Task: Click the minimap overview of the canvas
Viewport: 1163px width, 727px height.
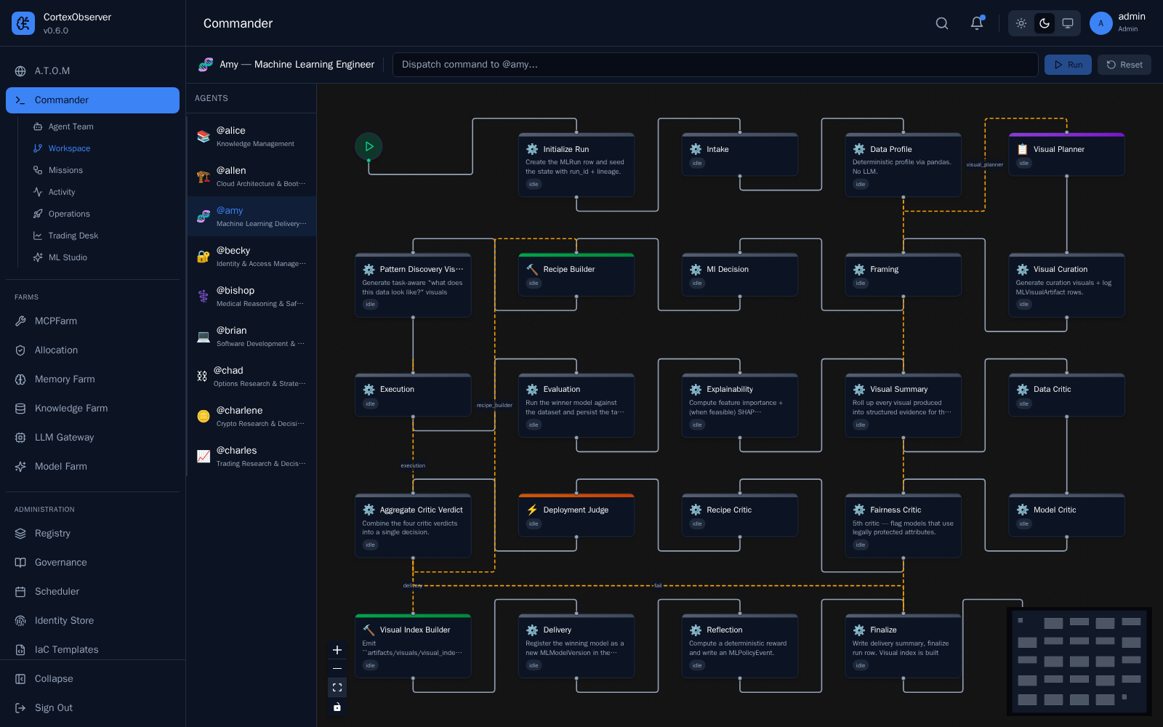Action: coord(1079,662)
